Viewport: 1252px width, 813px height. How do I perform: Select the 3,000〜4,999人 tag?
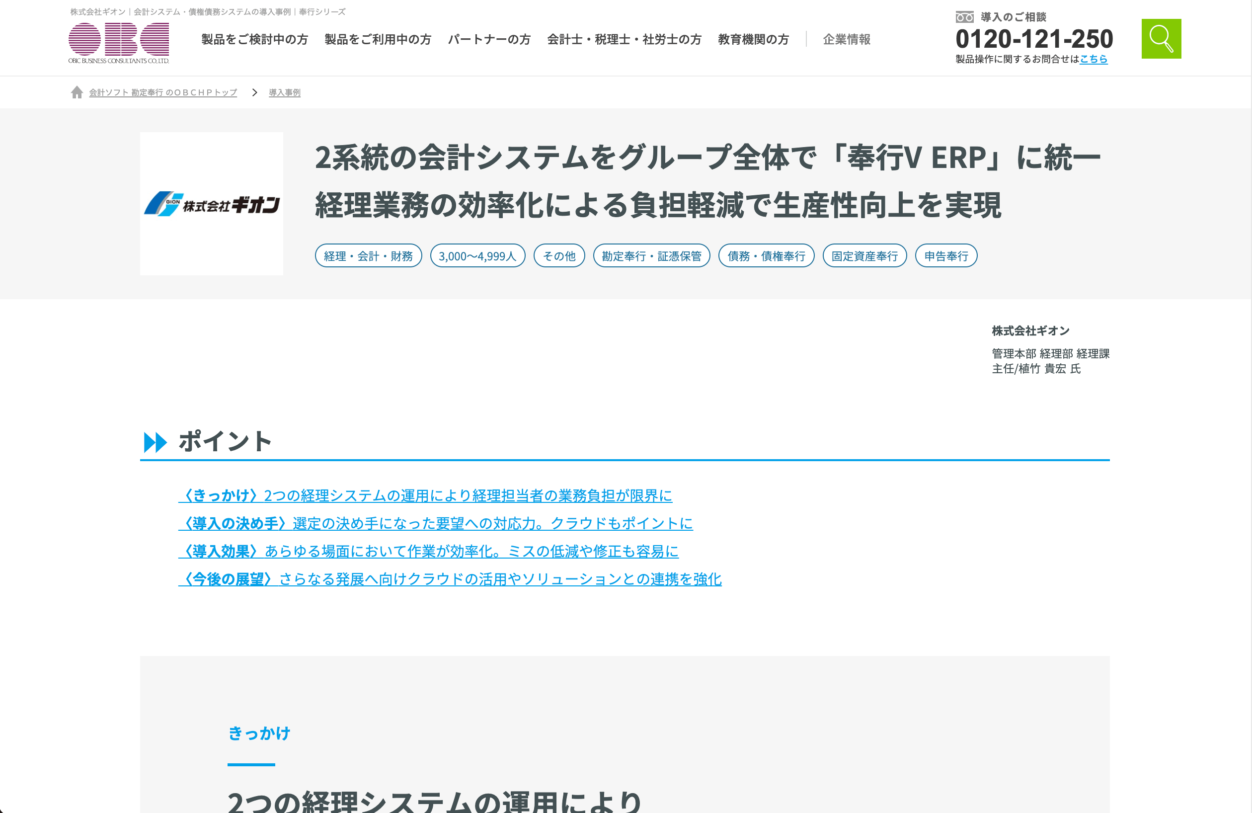tap(477, 256)
